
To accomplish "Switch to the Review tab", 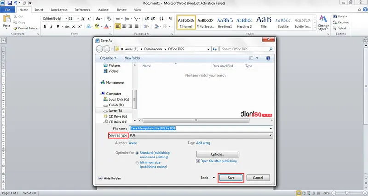I will click(x=122, y=10).
